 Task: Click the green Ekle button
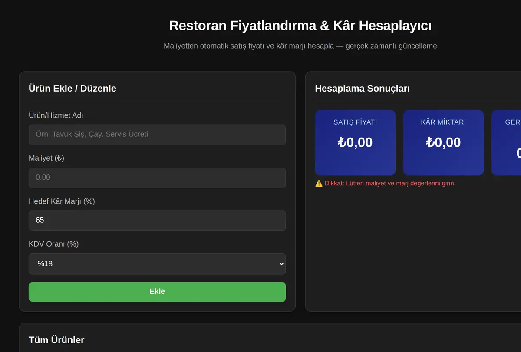[x=157, y=292]
